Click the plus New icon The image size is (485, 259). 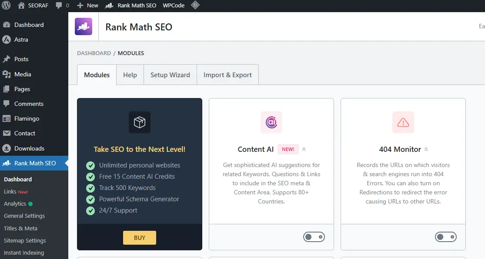(x=80, y=6)
